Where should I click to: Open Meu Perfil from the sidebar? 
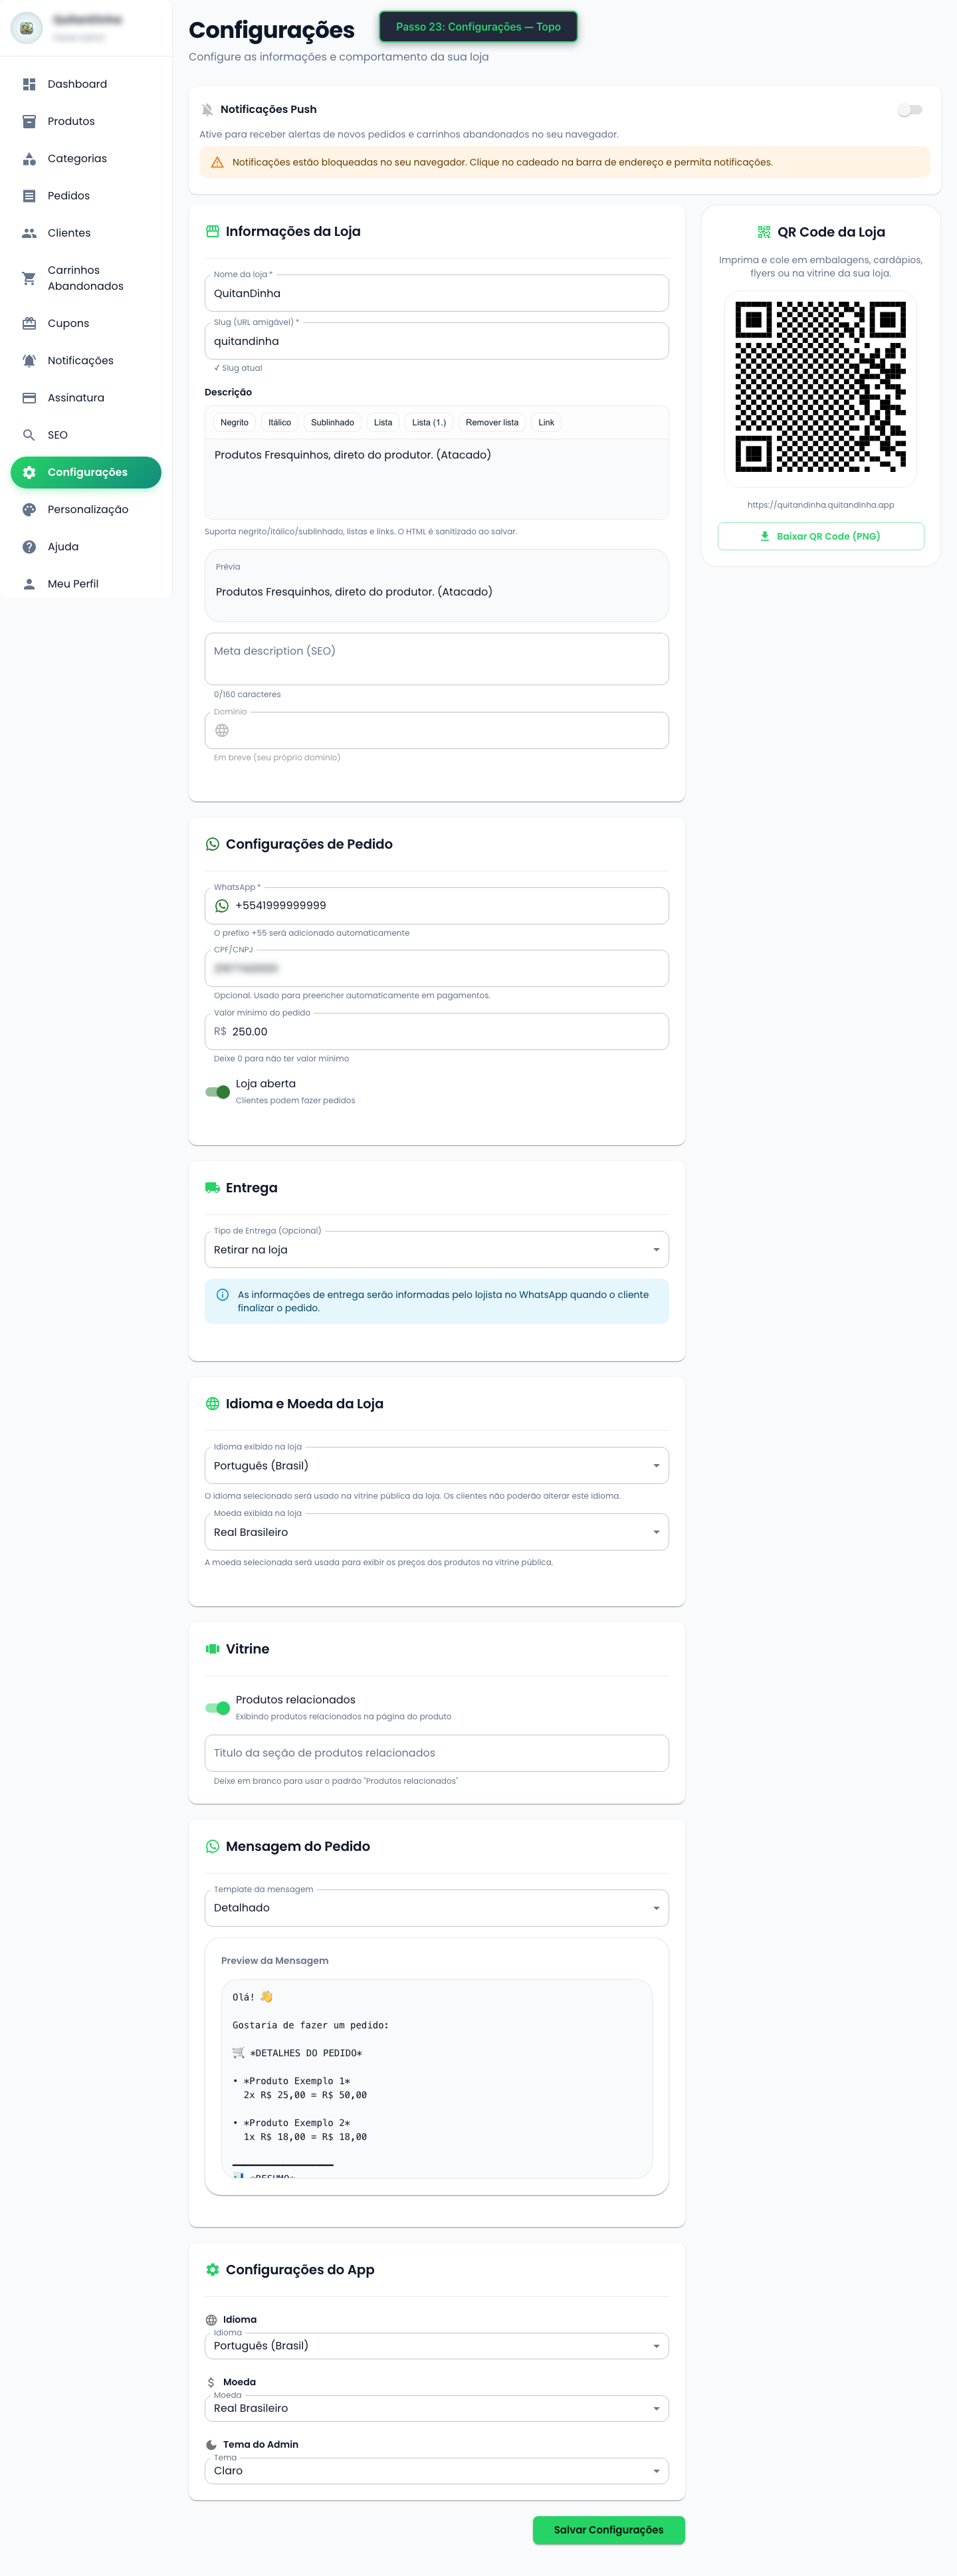tap(72, 583)
